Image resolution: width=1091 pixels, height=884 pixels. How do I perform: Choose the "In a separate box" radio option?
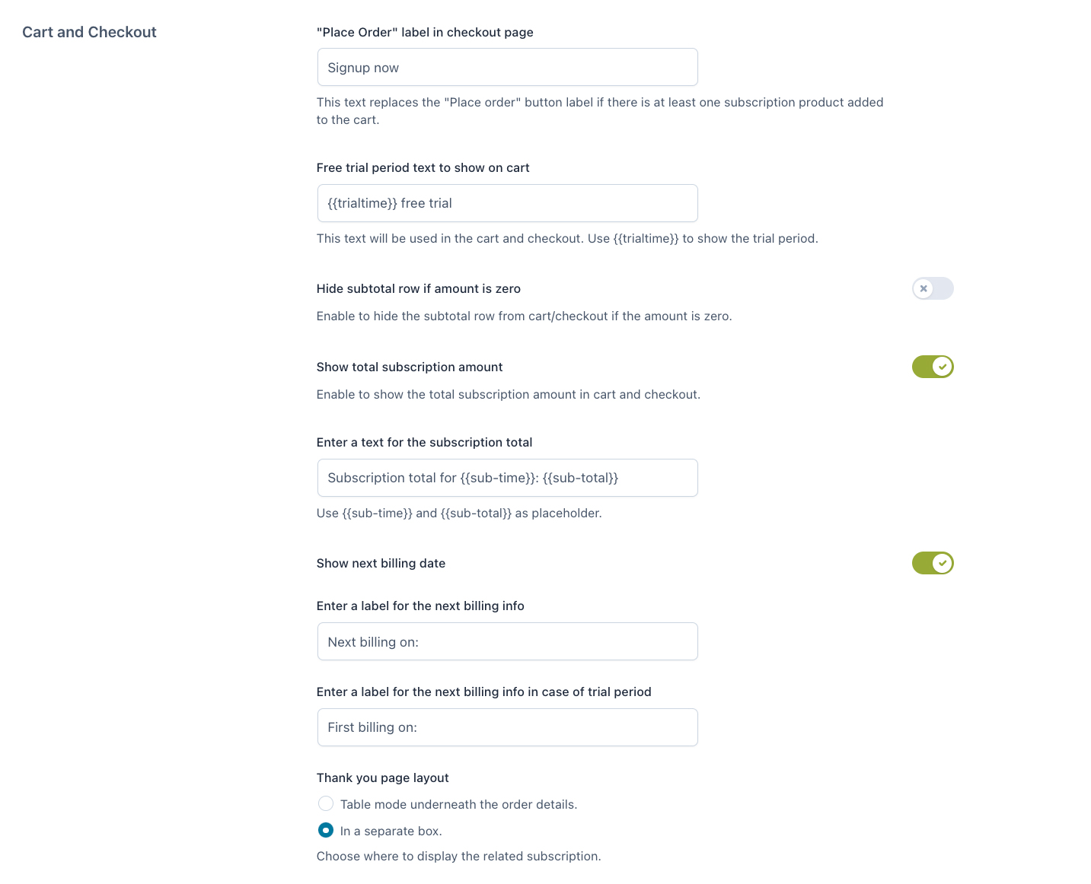pyautogui.click(x=326, y=830)
